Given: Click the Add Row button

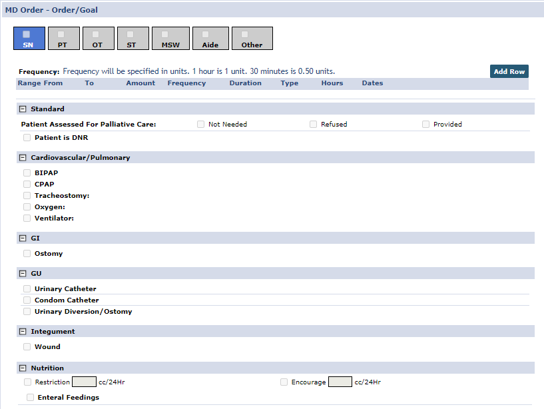Looking at the screenshot, I should 509,71.
